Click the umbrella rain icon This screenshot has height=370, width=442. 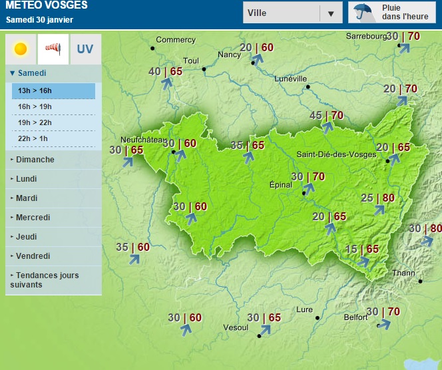tap(363, 12)
